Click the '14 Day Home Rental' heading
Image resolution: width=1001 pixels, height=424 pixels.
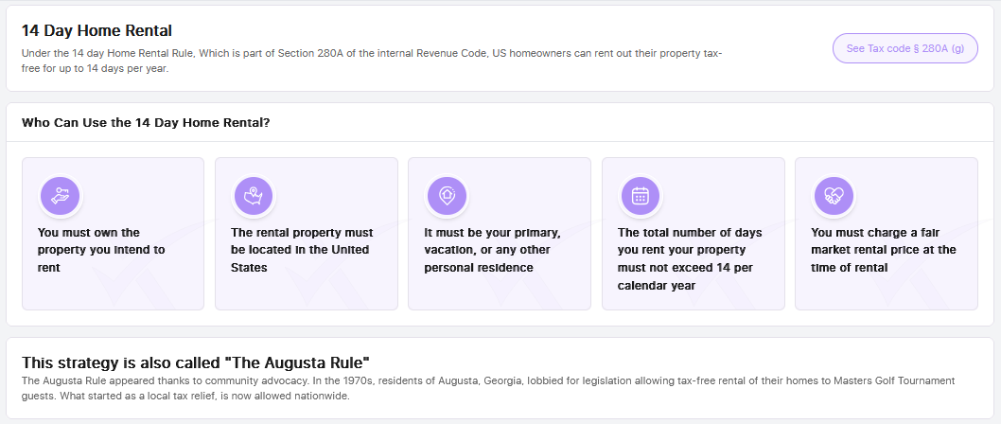pos(97,30)
